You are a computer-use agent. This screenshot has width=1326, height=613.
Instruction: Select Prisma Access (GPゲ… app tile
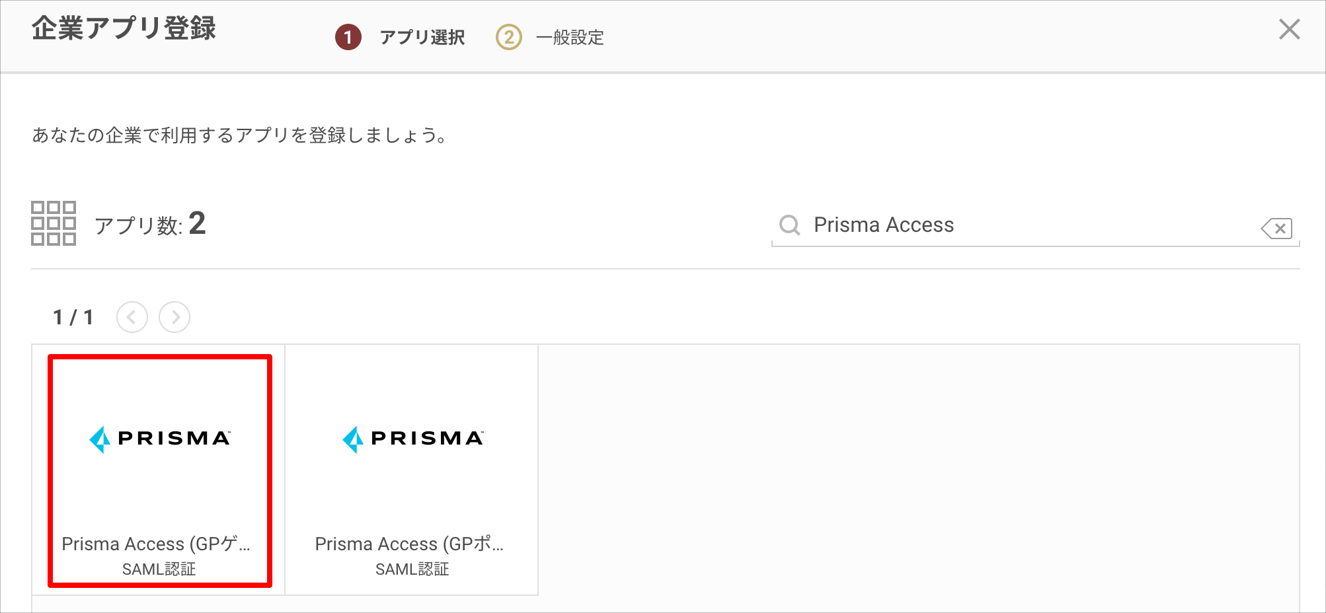point(159,470)
